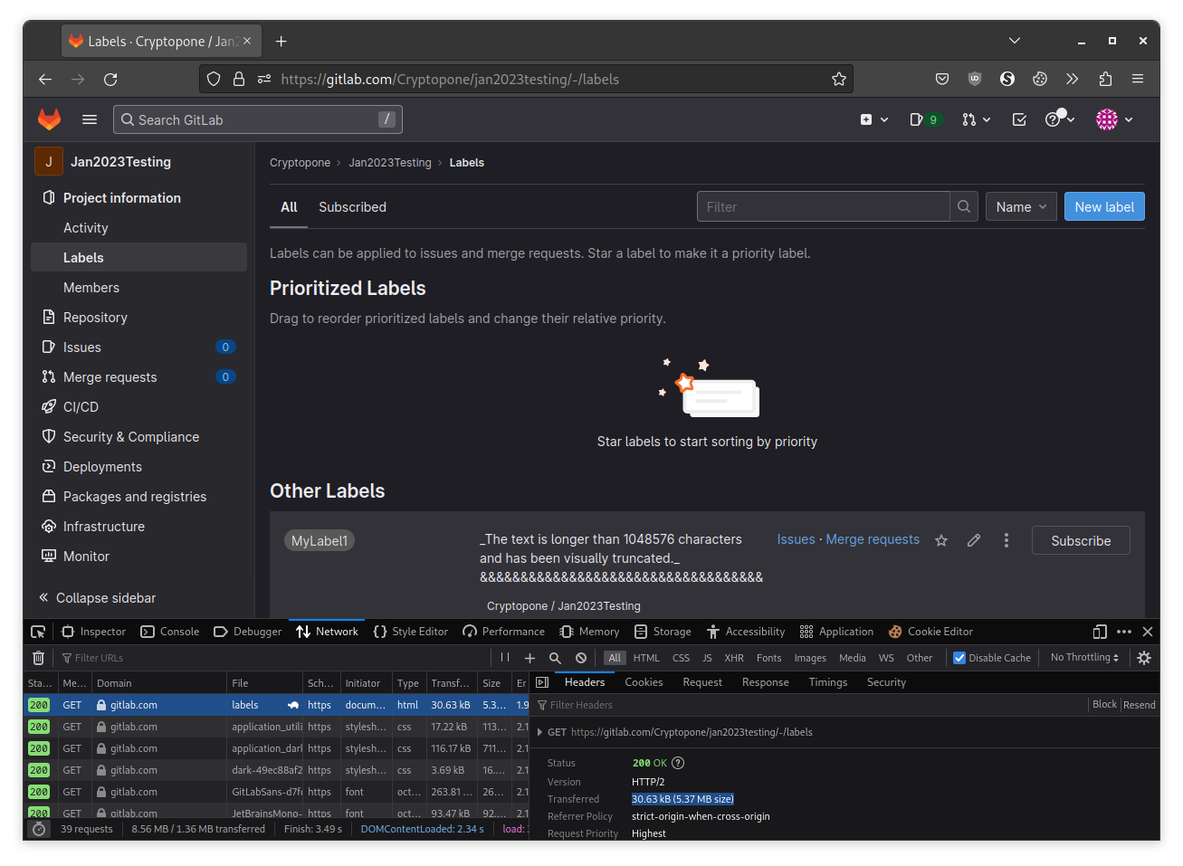Image resolution: width=1183 pixels, height=866 pixels.
Task: Open the Cookies tab in request details
Action: pos(644,682)
